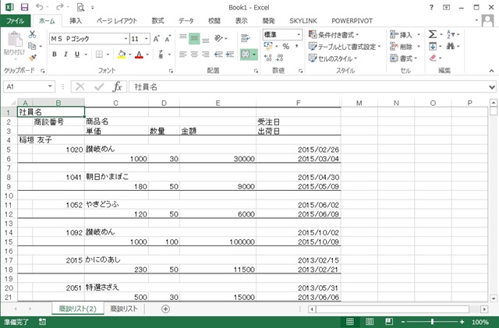Click the 書式 cells format button
499x328 pixels.
click(404, 58)
